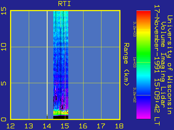Screen dimensions: 174x130
Task: Click y-axis label 10
Action: [4, 47]
